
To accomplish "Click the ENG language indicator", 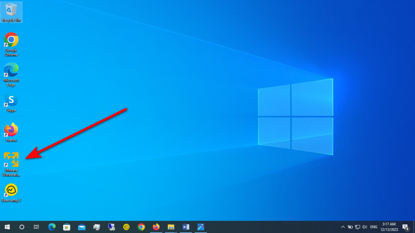I will [x=374, y=227].
